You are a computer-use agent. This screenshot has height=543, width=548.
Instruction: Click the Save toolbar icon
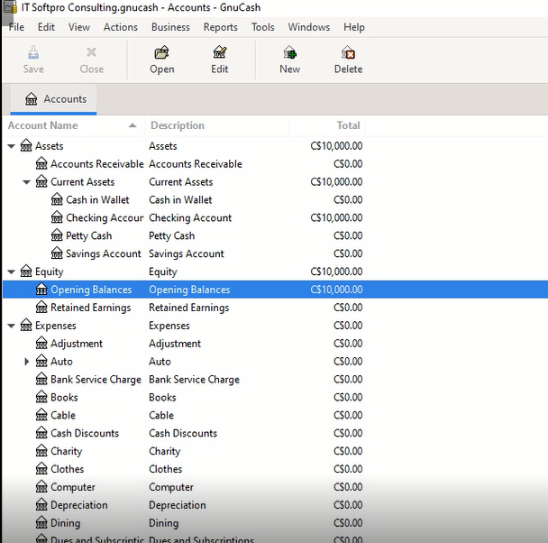(x=33, y=60)
